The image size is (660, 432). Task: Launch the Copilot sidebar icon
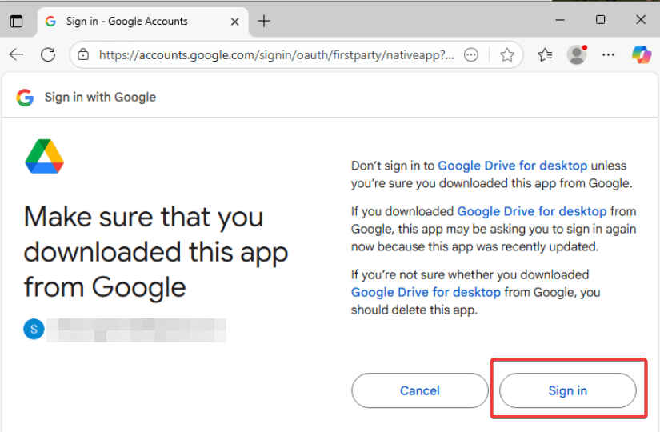641,54
